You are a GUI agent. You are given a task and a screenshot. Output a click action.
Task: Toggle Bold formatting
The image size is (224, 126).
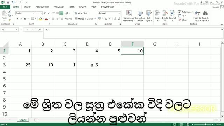(x=17, y=19)
